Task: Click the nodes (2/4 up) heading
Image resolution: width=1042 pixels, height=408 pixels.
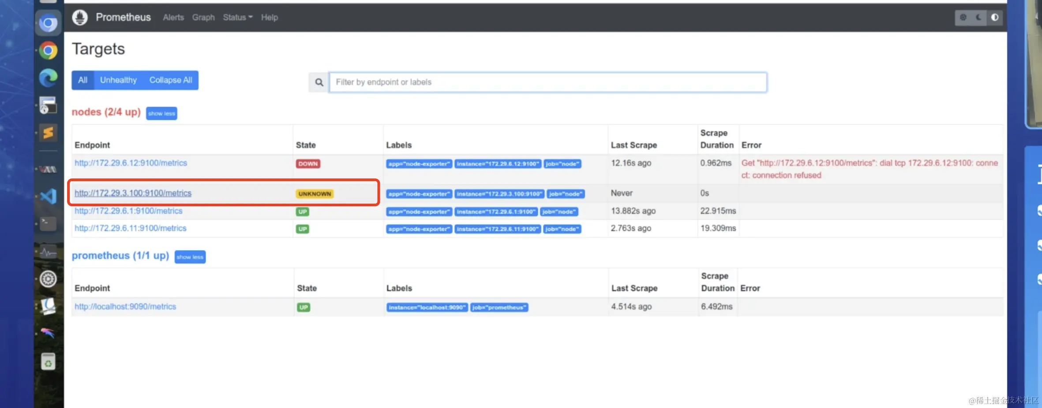Action: tap(106, 112)
